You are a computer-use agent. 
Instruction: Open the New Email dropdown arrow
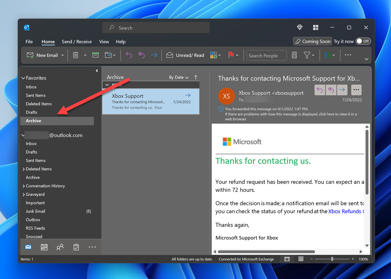click(x=63, y=55)
